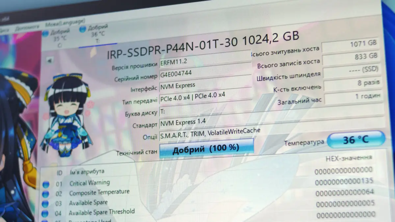Click hex value 00000000000064
Screen dimensions: 395x222
[x=345, y=192]
